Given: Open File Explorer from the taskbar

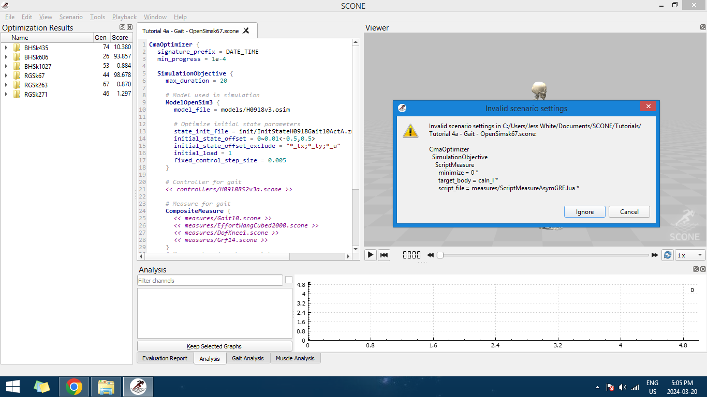Looking at the screenshot, I should [106, 386].
